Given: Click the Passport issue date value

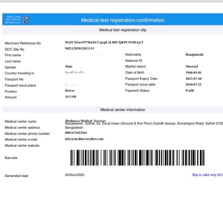Looking at the screenshot, I should tap(193, 85).
